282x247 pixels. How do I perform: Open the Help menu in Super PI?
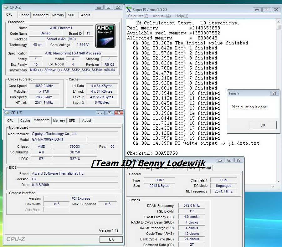182,16
